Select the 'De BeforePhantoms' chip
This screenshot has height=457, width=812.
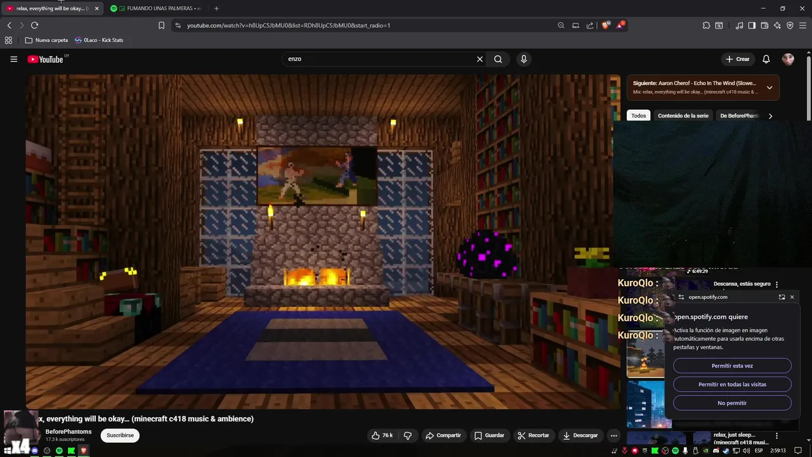[739, 116]
